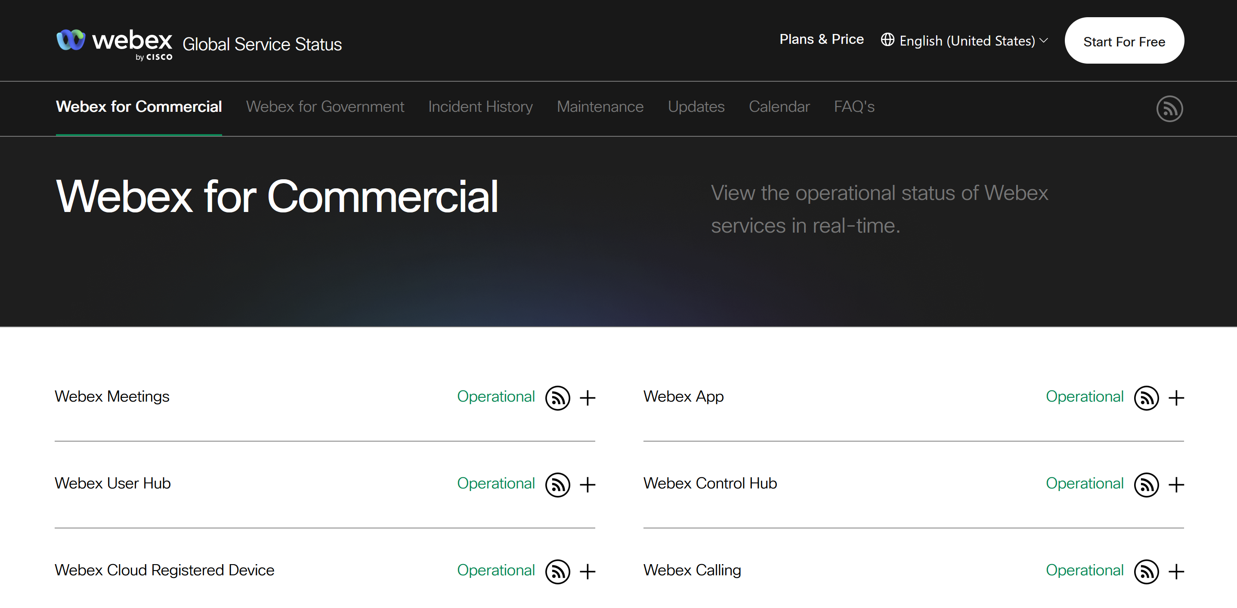The image size is (1237, 608).
Task: Open the English (United States) language dropdown
Action: coord(967,40)
